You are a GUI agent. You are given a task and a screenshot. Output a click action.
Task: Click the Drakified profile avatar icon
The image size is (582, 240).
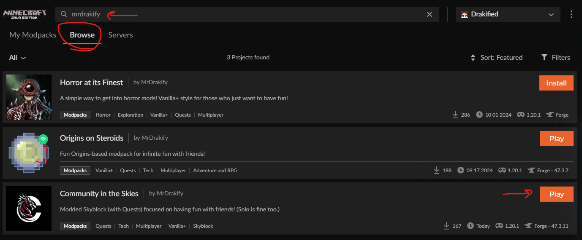[465, 14]
